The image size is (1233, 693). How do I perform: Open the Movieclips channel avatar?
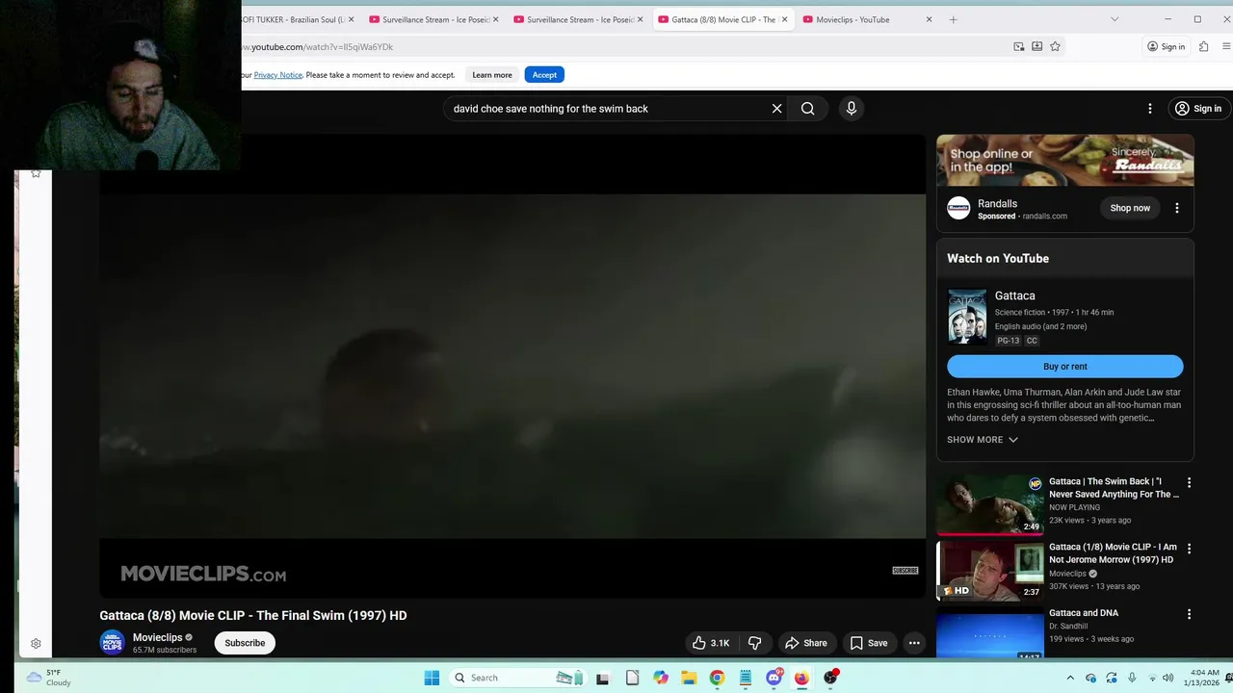pyautogui.click(x=113, y=643)
